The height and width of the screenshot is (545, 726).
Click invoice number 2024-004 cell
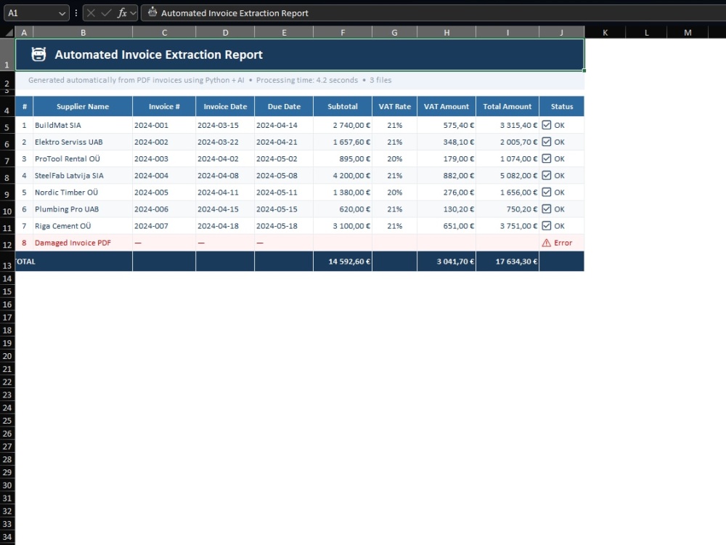164,175
